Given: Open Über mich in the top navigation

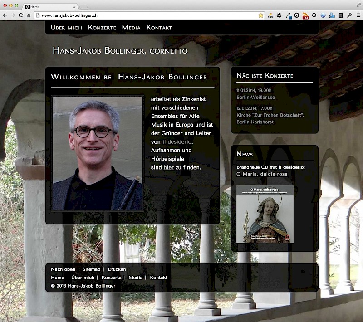Looking at the screenshot, I should tap(67, 28).
